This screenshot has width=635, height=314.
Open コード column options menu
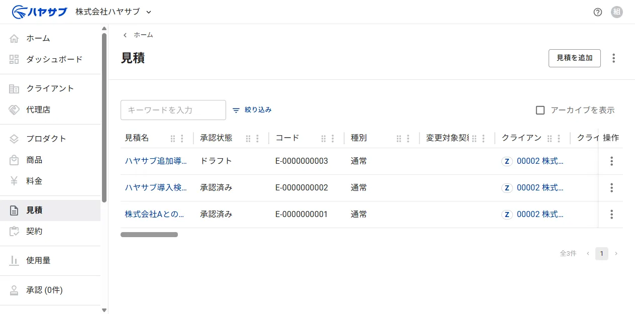pyautogui.click(x=333, y=138)
